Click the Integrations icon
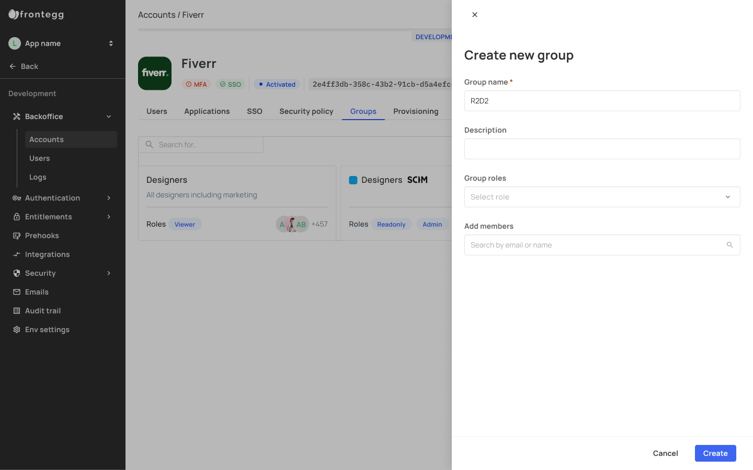 click(x=17, y=254)
